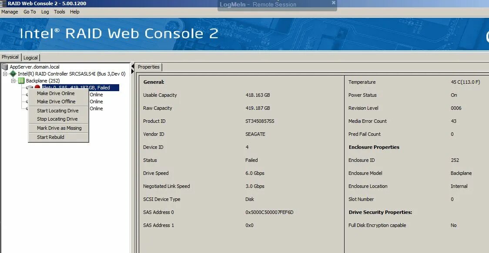The width and height of the screenshot is (489, 253).
Task: Open the Help menu
Action: tap(74, 12)
